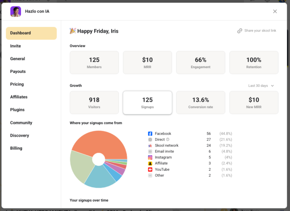Click the Other label in legend

(159, 175)
